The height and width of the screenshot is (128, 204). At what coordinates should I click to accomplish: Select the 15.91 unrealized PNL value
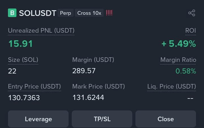(x=21, y=44)
